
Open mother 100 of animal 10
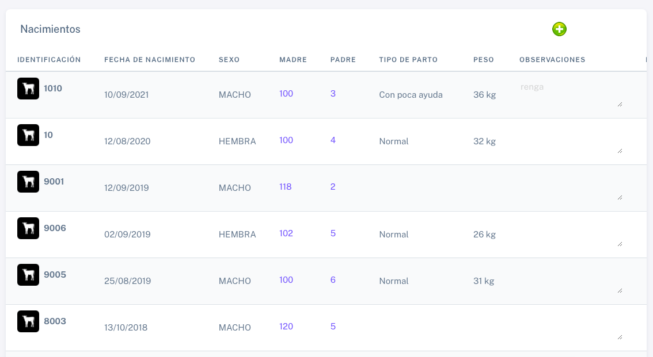(x=286, y=140)
